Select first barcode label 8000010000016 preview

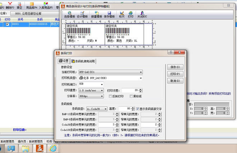coord(85,34)
